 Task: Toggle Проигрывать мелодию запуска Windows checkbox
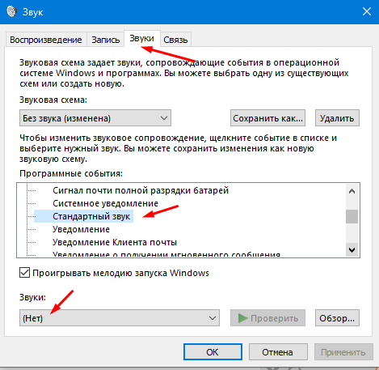pos(24,273)
